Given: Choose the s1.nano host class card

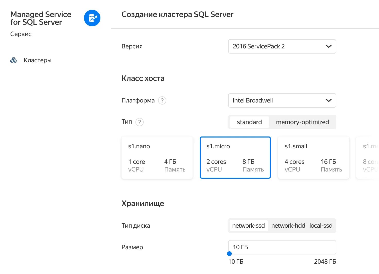Looking at the screenshot, I should coord(157,158).
